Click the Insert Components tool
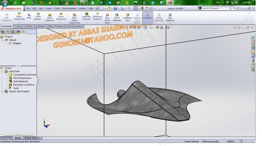 click(x=19, y=16)
